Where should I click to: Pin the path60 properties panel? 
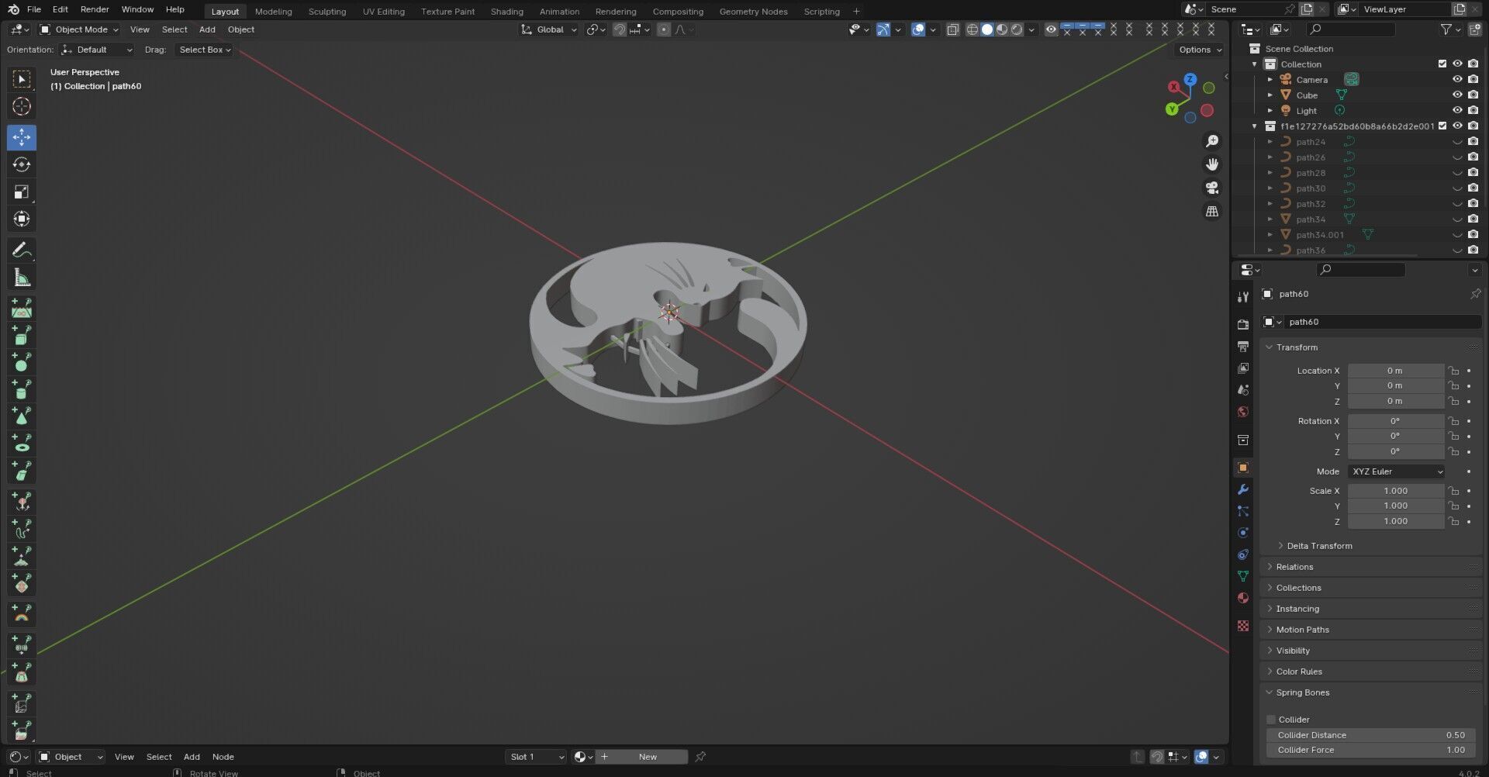[x=1475, y=294]
